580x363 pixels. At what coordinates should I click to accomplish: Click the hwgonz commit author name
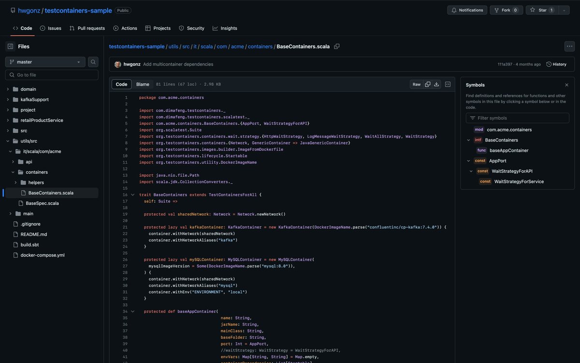(132, 64)
